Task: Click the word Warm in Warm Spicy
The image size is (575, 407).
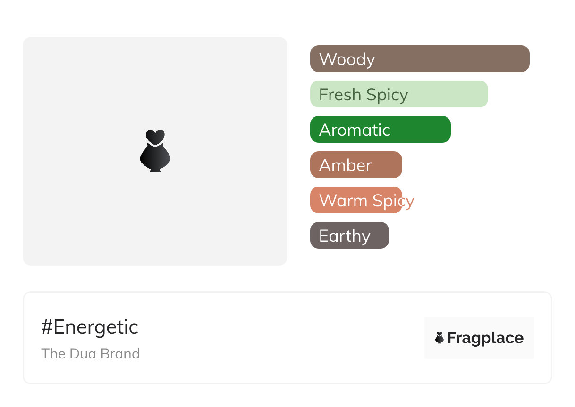Action: point(343,201)
